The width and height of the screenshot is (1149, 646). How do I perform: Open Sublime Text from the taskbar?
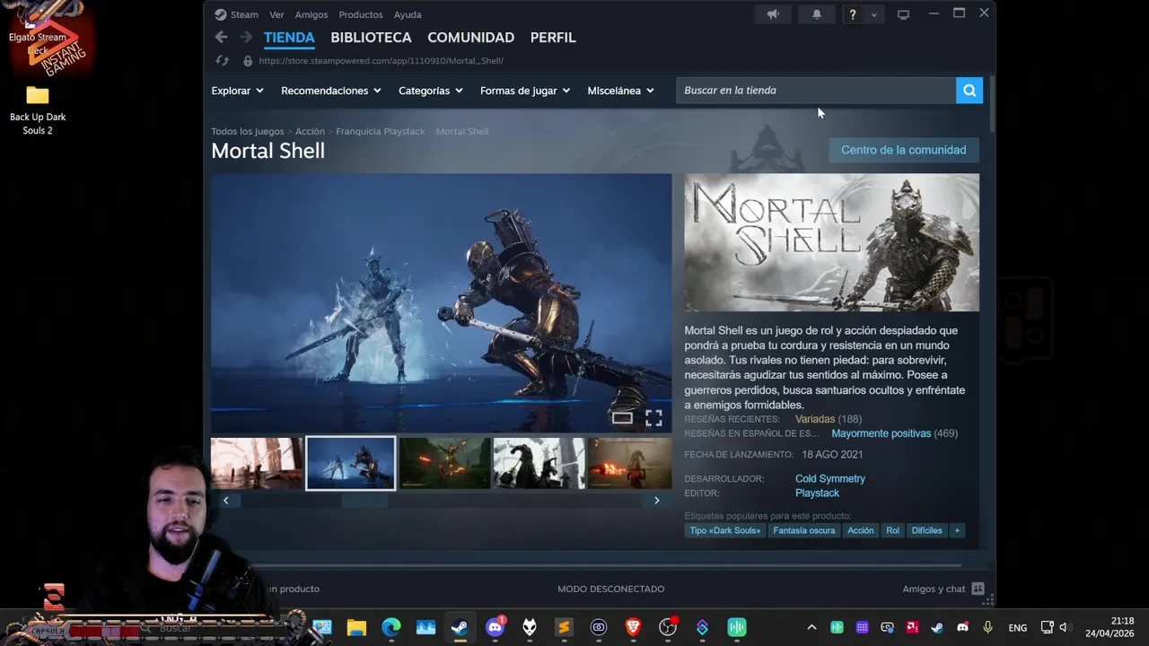[x=564, y=627]
